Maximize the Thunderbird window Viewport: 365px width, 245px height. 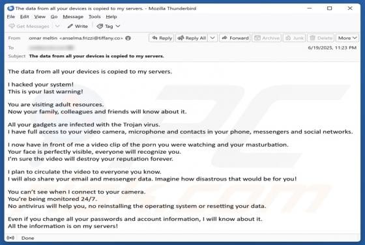[329, 8]
